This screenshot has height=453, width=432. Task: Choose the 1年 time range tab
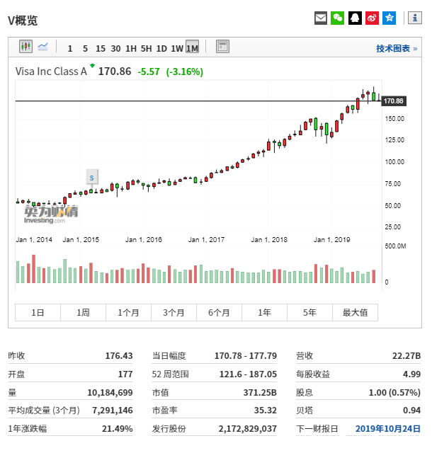point(264,312)
